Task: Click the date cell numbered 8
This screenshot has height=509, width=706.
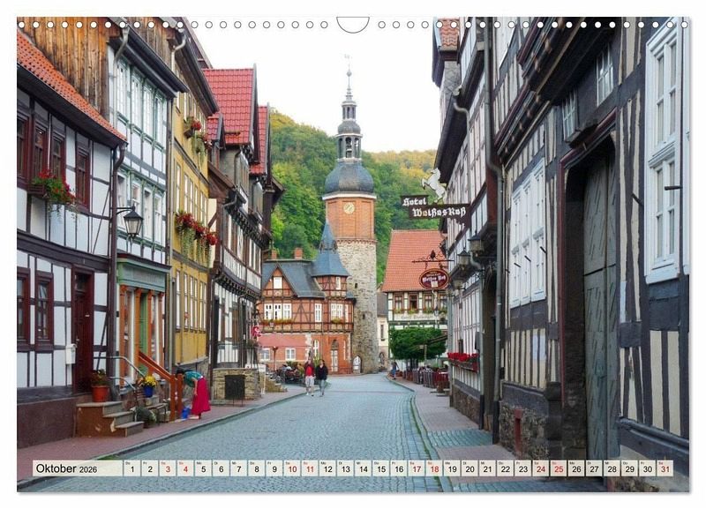Action: click(x=256, y=468)
